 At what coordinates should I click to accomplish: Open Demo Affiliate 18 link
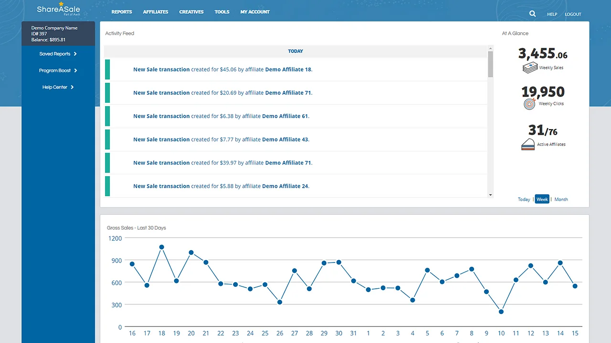pyautogui.click(x=288, y=70)
